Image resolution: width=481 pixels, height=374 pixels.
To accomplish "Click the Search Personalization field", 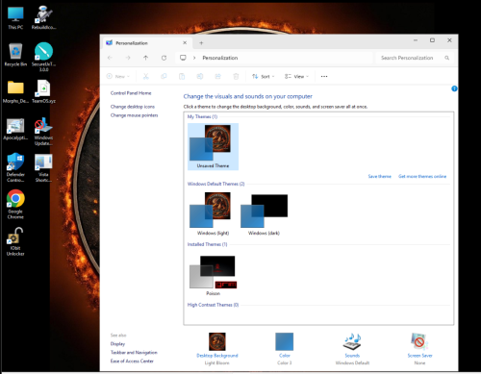I will pyautogui.click(x=415, y=58).
